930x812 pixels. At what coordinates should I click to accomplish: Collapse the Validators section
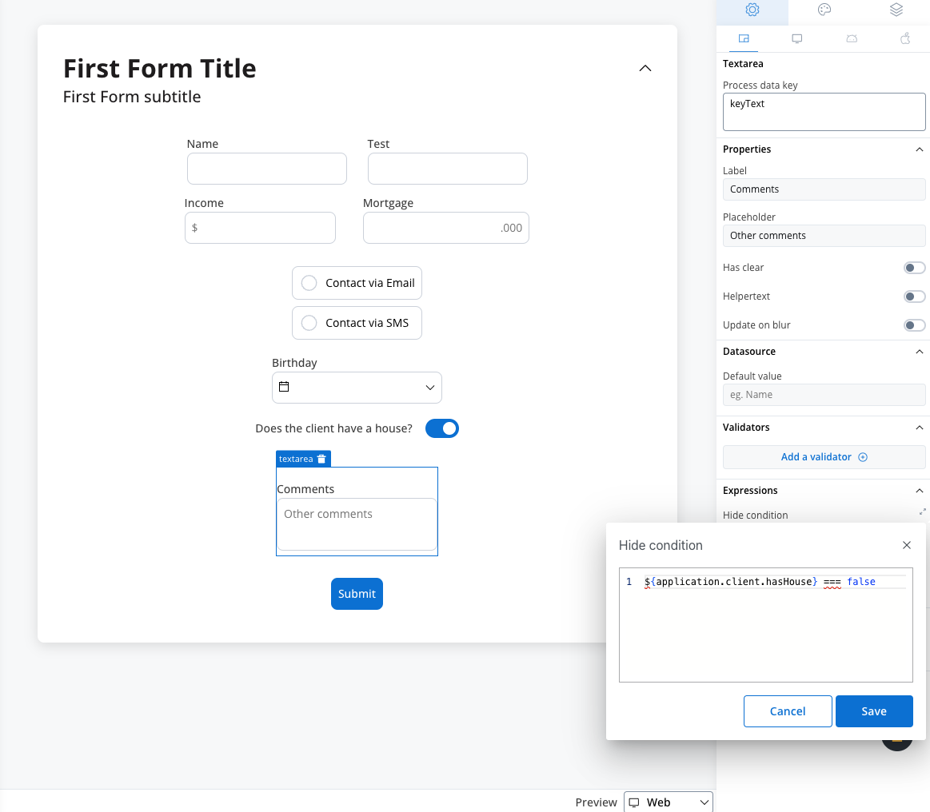(919, 428)
